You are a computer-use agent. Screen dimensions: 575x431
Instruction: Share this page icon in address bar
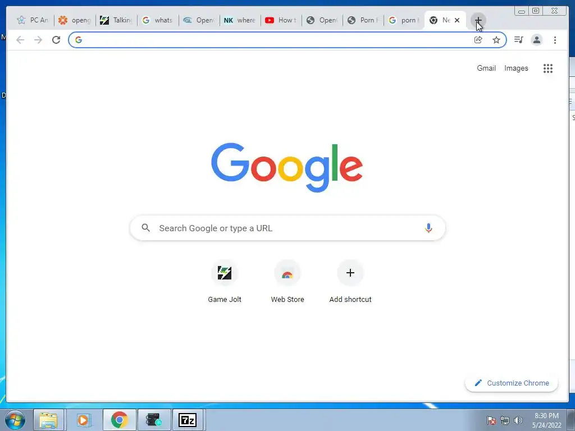tap(478, 40)
